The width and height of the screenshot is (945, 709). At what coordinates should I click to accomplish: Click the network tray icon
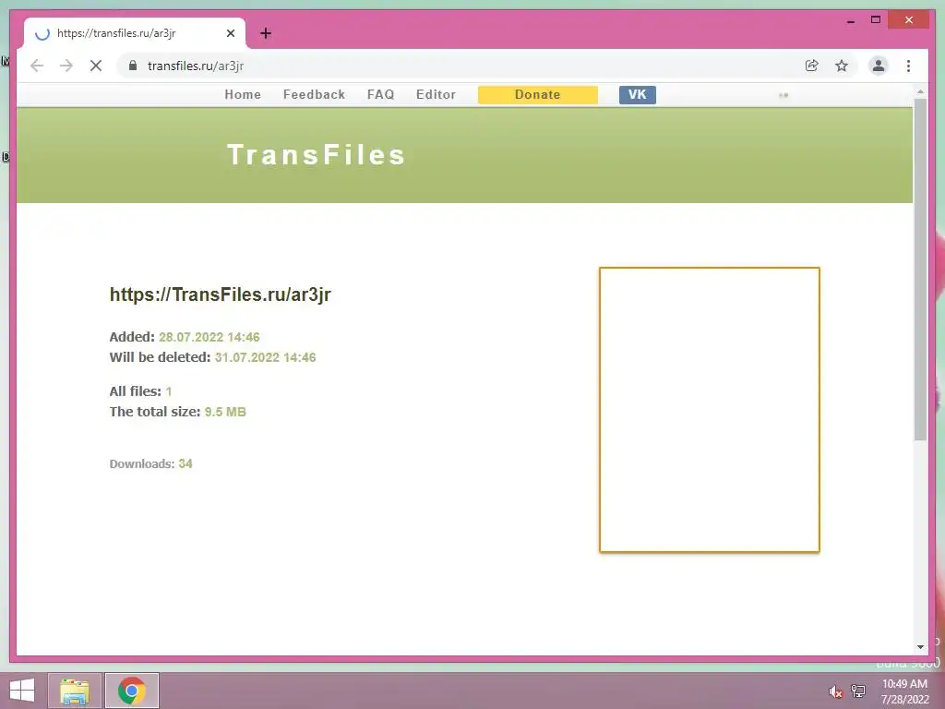pos(858,691)
